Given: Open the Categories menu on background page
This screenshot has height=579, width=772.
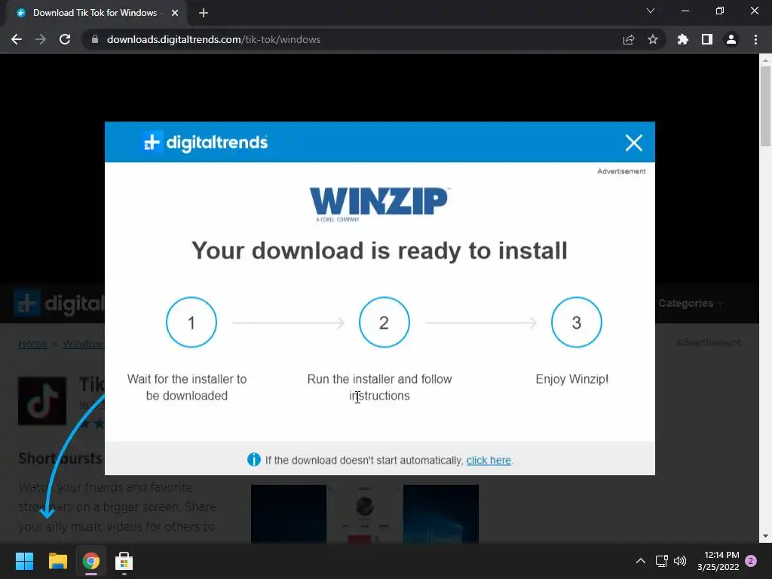Looking at the screenshot, I should point(691,303).
